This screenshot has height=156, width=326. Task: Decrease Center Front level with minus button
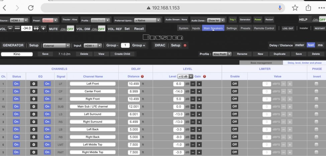[193, 92]
